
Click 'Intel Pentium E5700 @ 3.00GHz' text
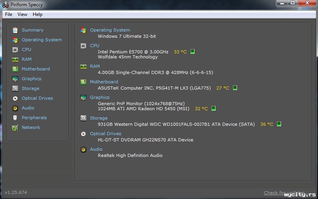coord(133,52)
